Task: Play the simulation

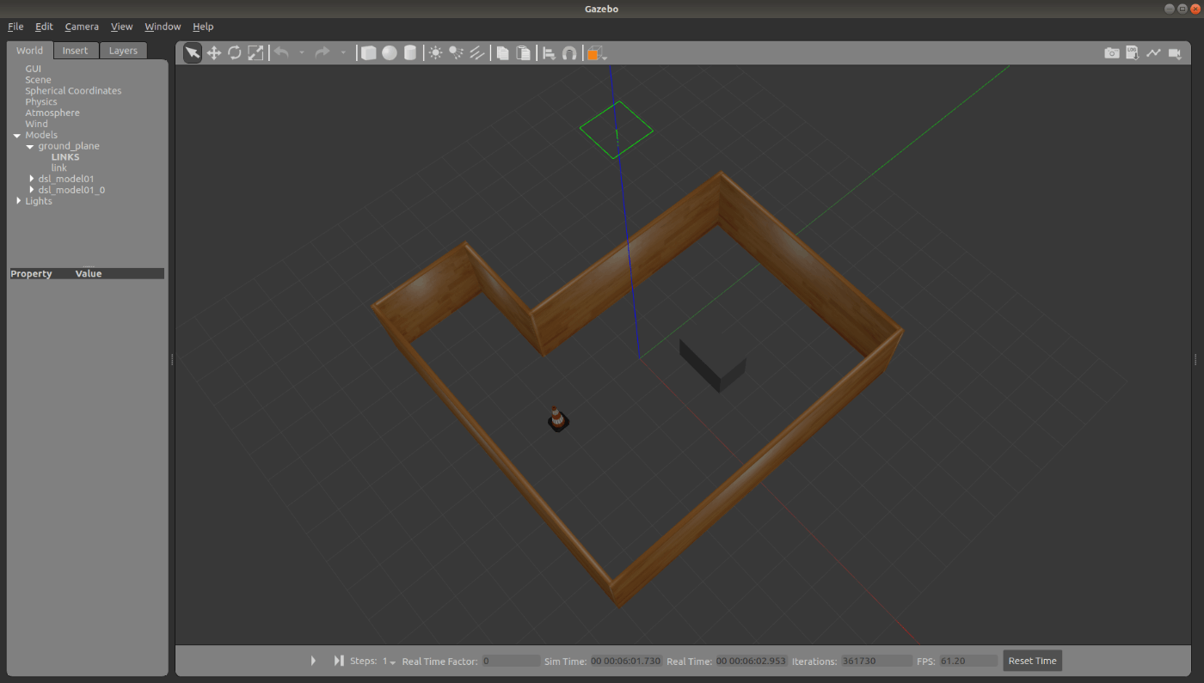Action: (314, 661)
